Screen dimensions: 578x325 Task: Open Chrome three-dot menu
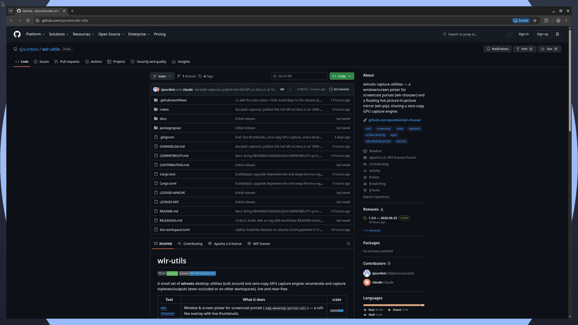[567, 20]
